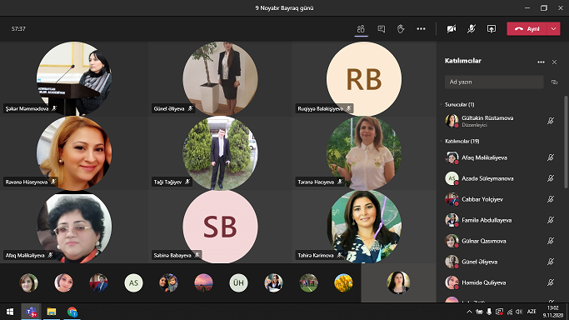569x320 pixels.
Task: Click the participants list scrollbar
Action: click(566, 142)
